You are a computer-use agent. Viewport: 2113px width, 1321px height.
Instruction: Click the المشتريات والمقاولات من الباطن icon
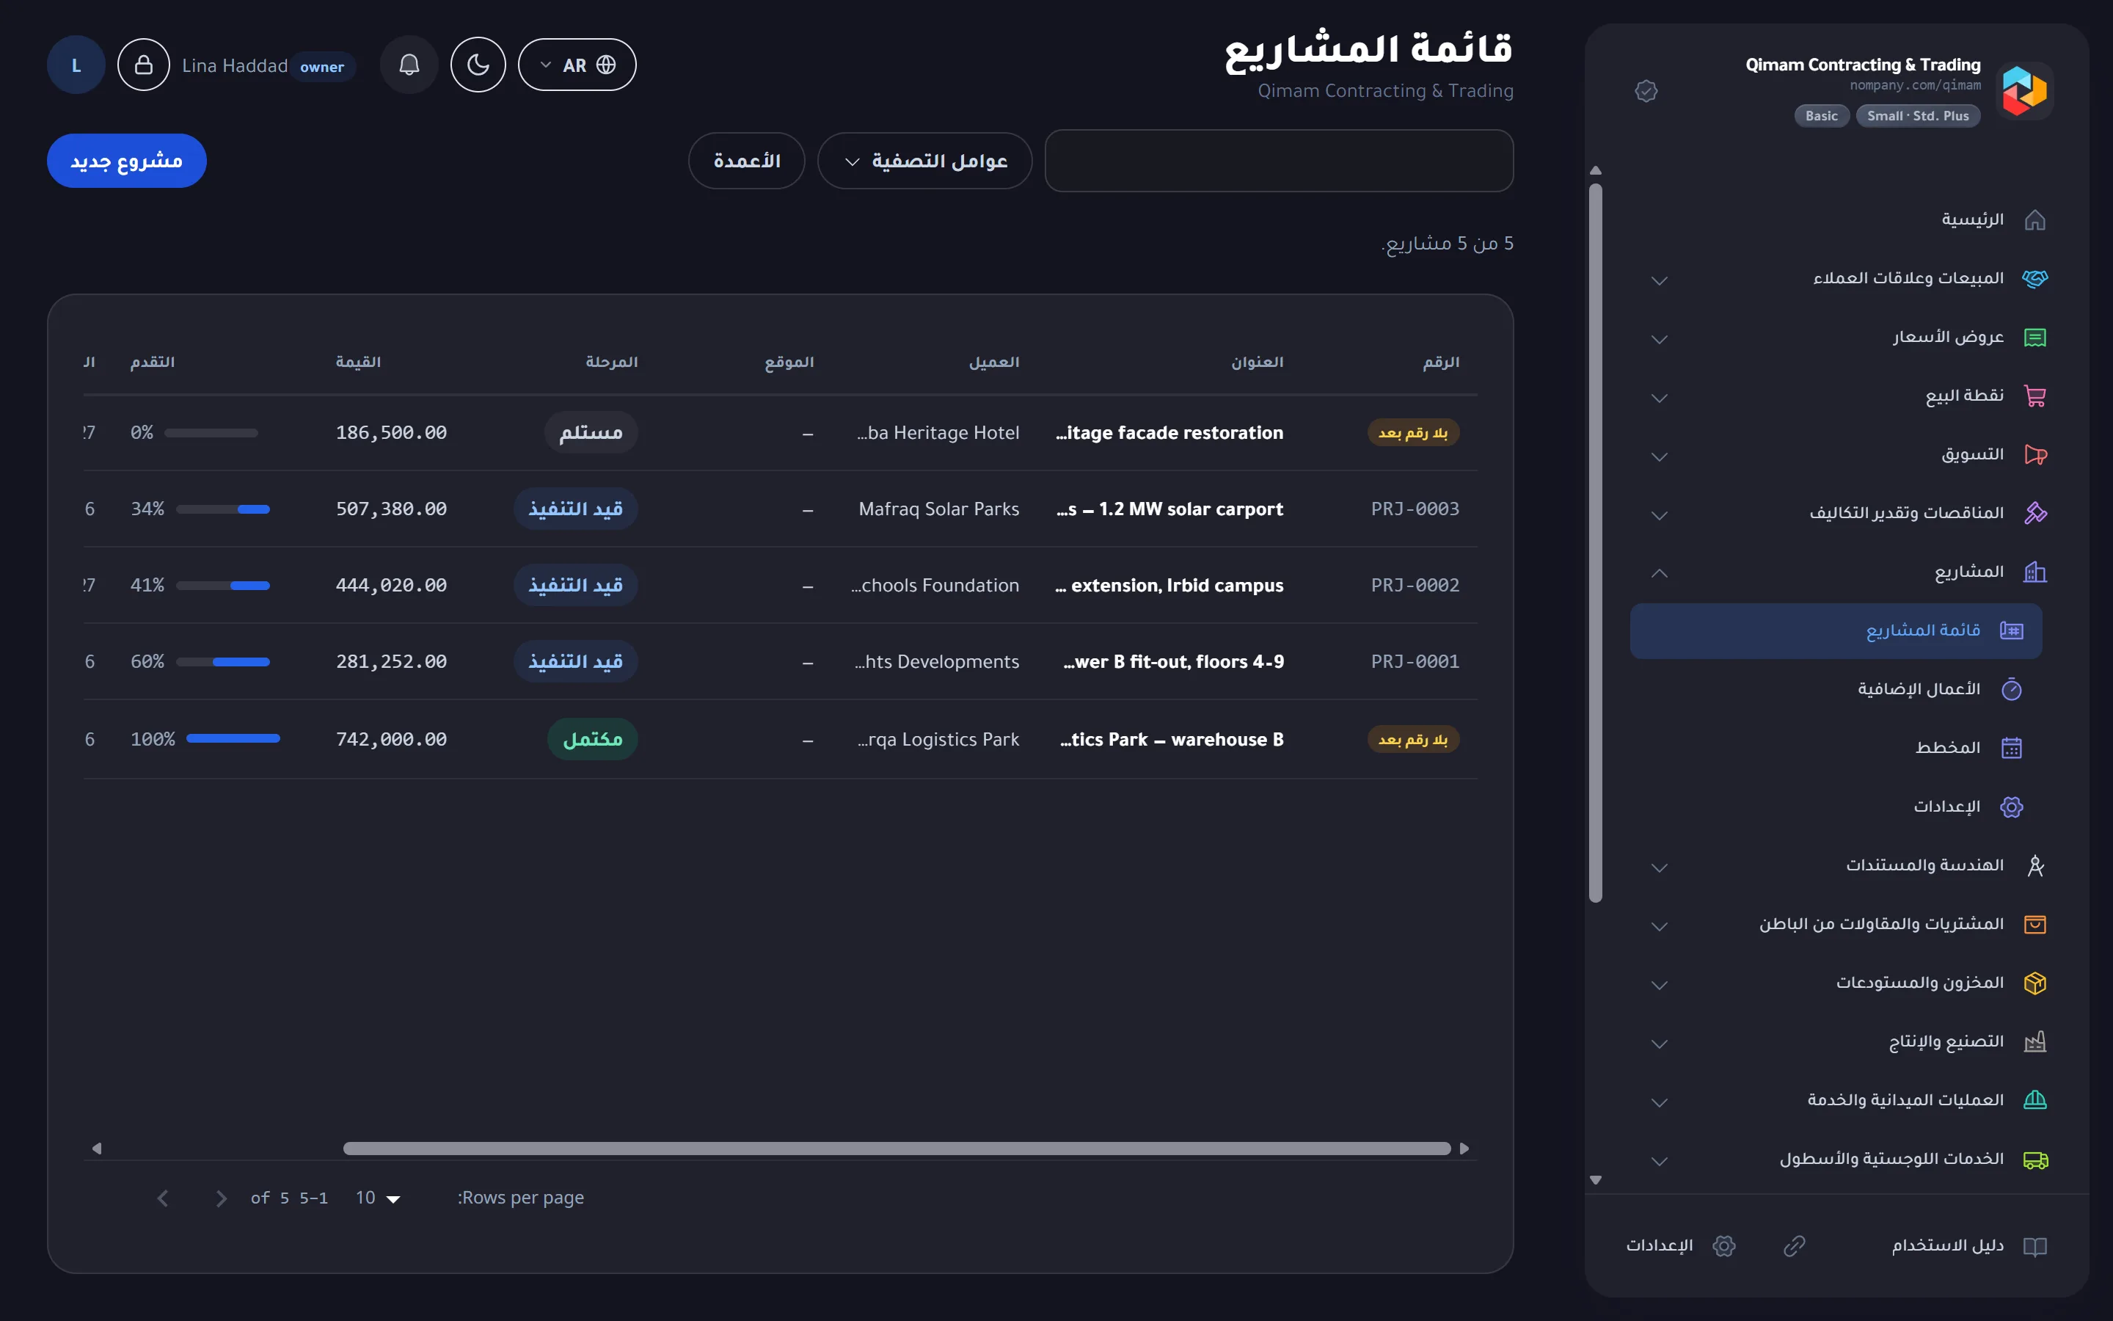point(2034,925)
